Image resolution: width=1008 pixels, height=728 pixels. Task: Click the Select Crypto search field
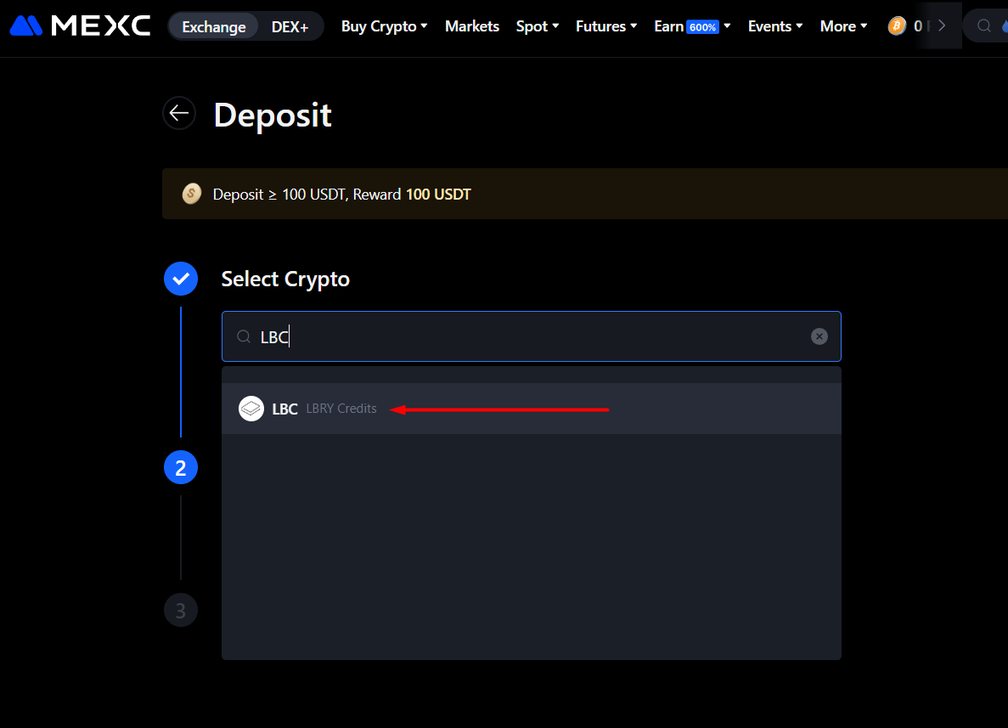[532, 336]
